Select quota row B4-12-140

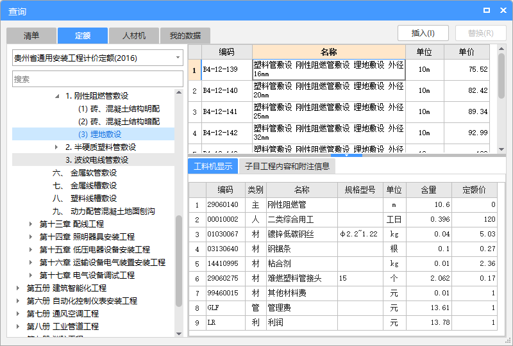pos(339,91)
